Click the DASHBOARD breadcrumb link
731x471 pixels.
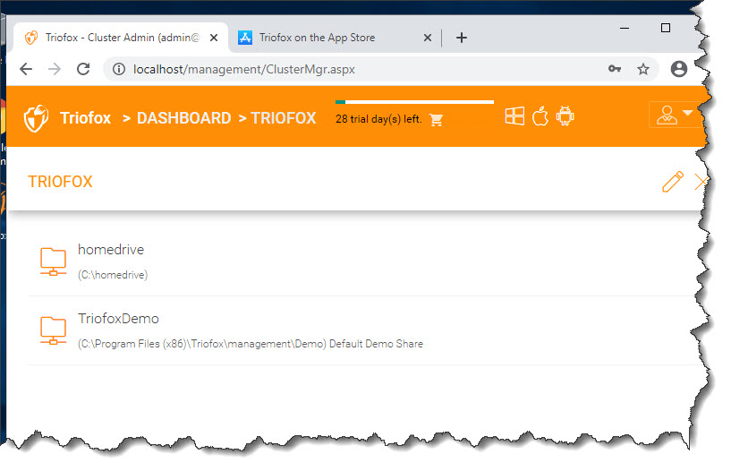point(183,118)
